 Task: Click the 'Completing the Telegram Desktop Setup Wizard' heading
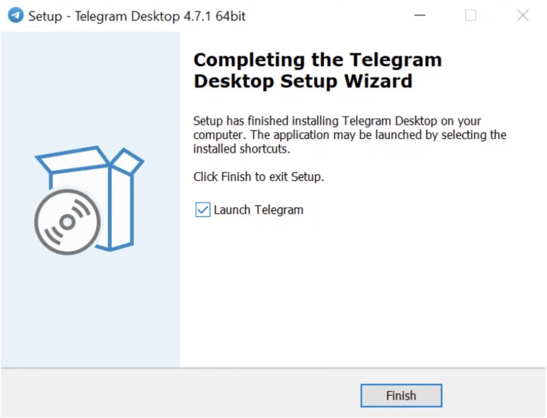[x=317, y=71]
